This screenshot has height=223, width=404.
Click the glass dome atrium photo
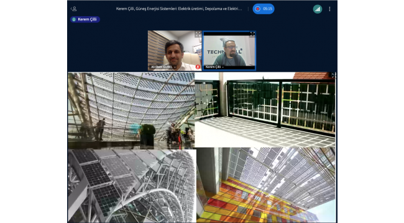(x=131, y=110)
